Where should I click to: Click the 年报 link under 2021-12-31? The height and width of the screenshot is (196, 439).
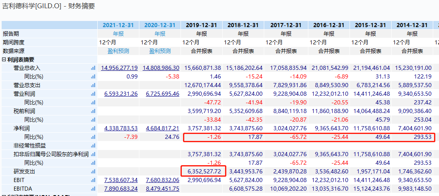click(118, 34)
